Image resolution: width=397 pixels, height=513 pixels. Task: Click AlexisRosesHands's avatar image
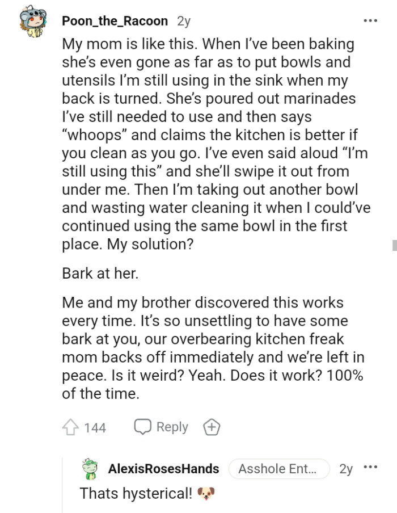(x=90, y=469)
